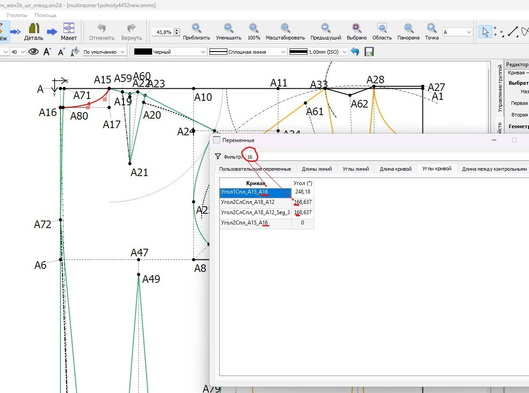
Task: Activate the Область zoom region tool
Action: click(x=382, y=32)
